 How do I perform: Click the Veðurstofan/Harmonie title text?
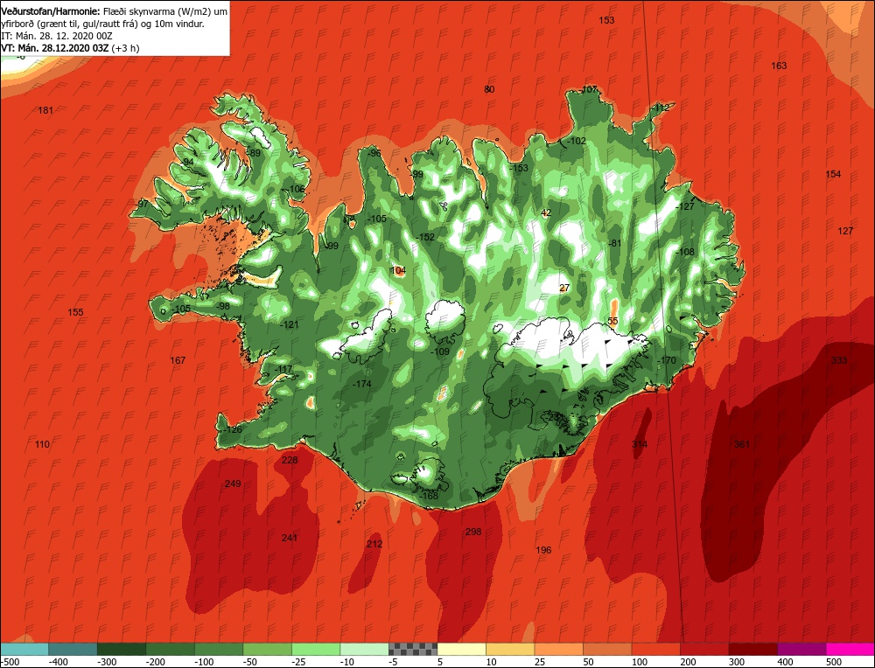click(52, 11)
